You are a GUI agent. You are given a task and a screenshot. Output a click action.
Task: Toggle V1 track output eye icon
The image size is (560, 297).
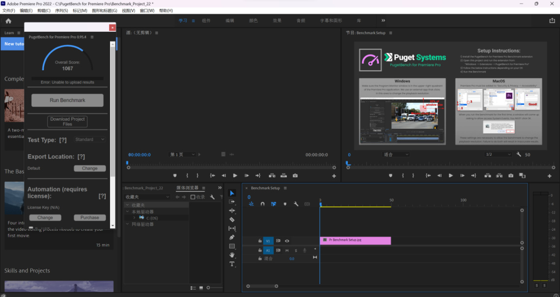[287, 241]
